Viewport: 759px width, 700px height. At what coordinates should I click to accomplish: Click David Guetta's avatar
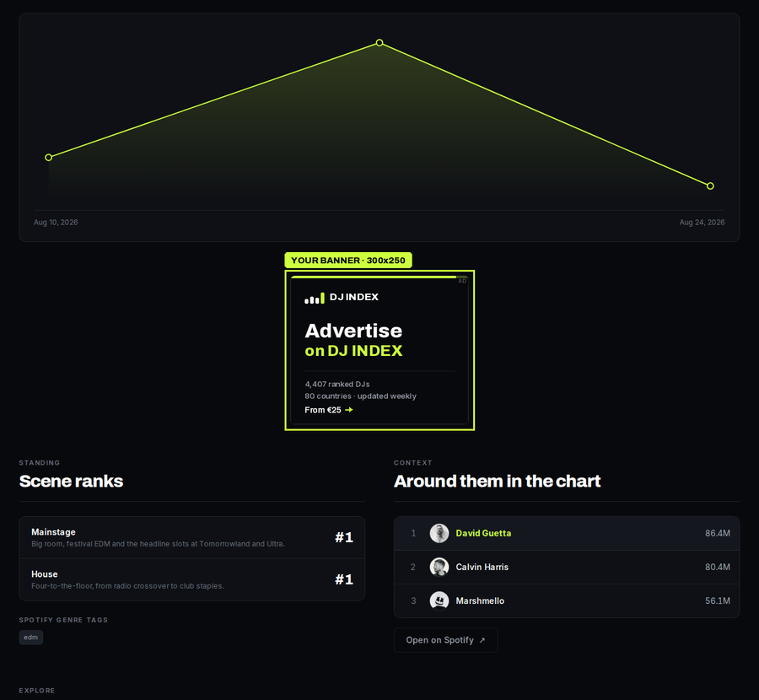[x=439, y=533]
